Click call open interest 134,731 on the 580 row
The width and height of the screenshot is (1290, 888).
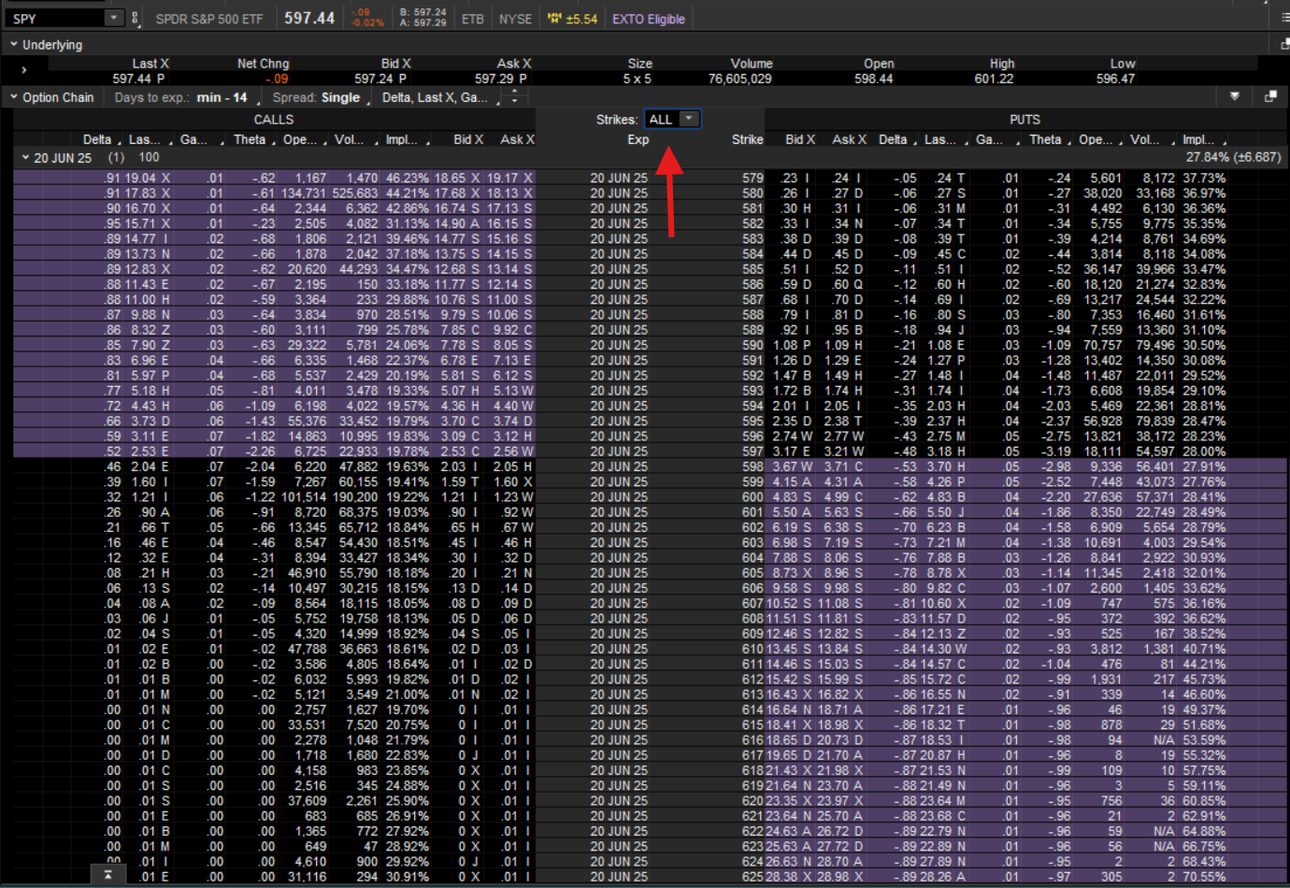(x=304, y=193)
